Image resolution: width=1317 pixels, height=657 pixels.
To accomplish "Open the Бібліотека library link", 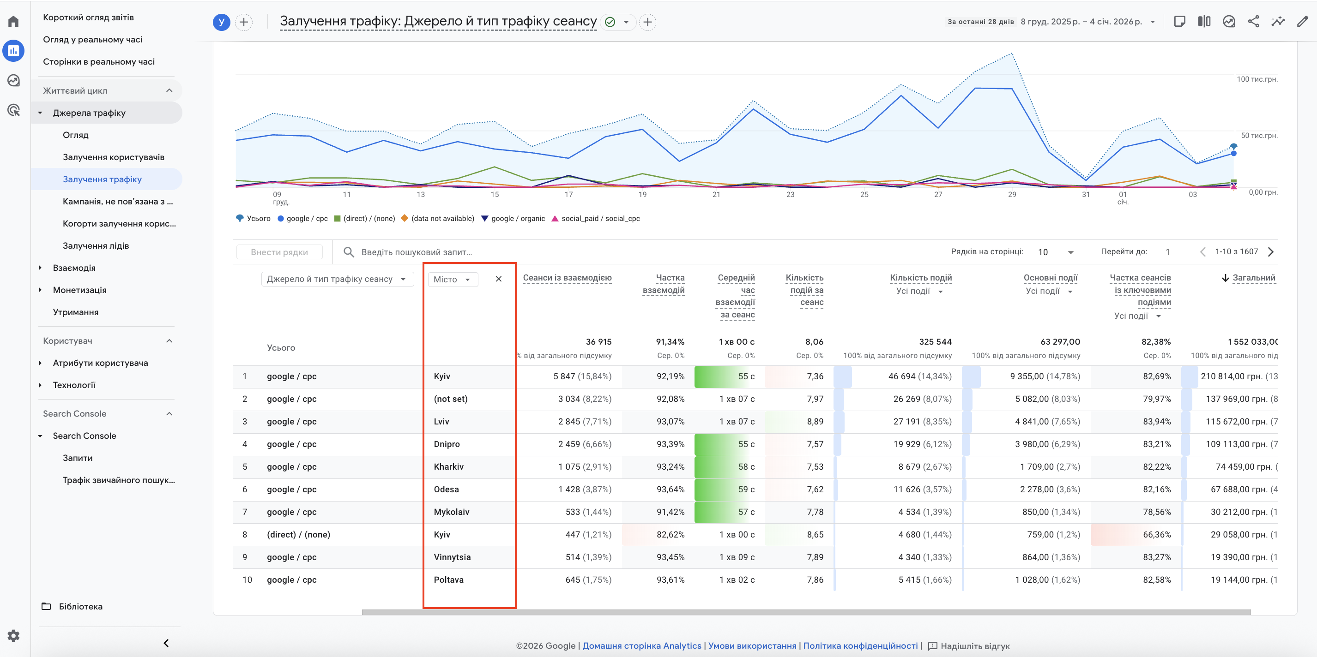I will pos(80,606).
